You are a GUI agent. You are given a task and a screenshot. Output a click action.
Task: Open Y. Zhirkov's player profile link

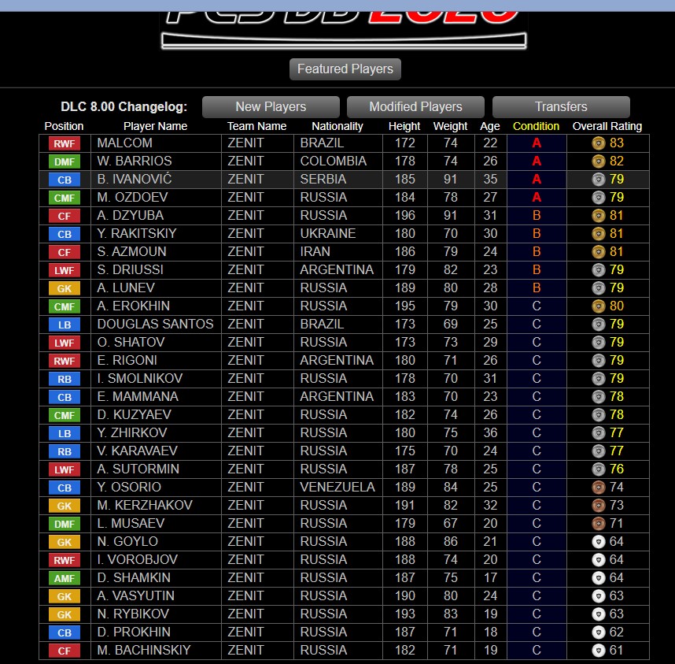[x=131, y=432]
